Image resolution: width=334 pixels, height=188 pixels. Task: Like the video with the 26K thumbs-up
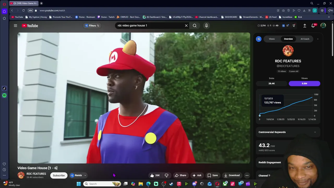pyautogui.click(x=155, y=175)
